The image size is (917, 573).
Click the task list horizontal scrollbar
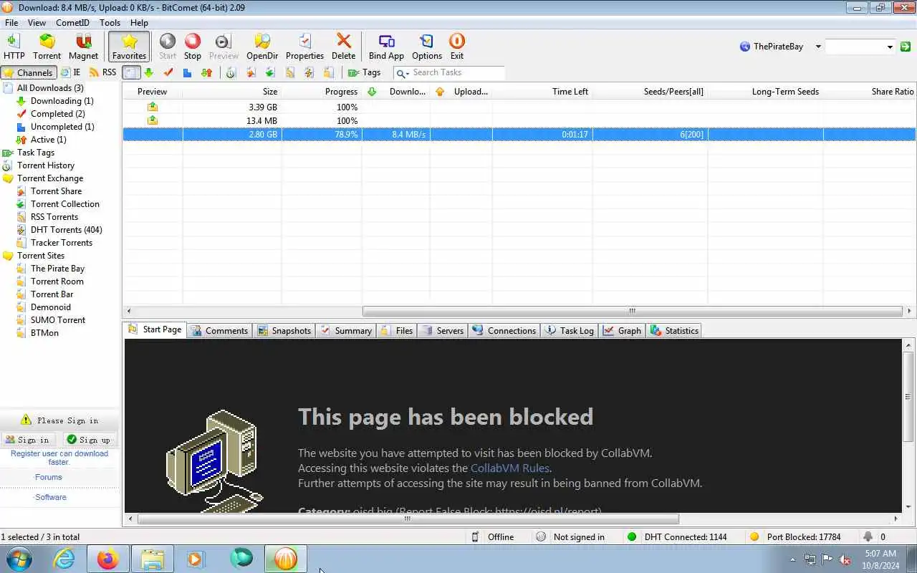632,311
